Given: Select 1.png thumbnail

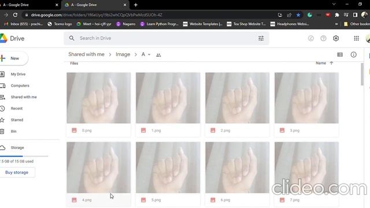Looking at the screenshot, I should (168, 98).
